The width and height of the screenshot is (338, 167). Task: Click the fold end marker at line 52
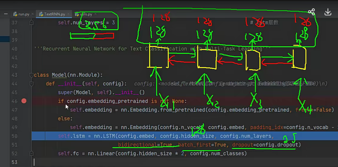[x=32, y=153]
